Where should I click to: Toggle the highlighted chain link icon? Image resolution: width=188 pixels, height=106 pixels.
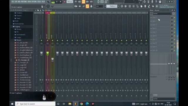[88, 6]
